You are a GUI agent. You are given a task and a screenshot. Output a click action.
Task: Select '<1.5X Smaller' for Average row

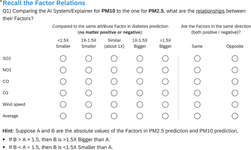(x=63, y=116)
